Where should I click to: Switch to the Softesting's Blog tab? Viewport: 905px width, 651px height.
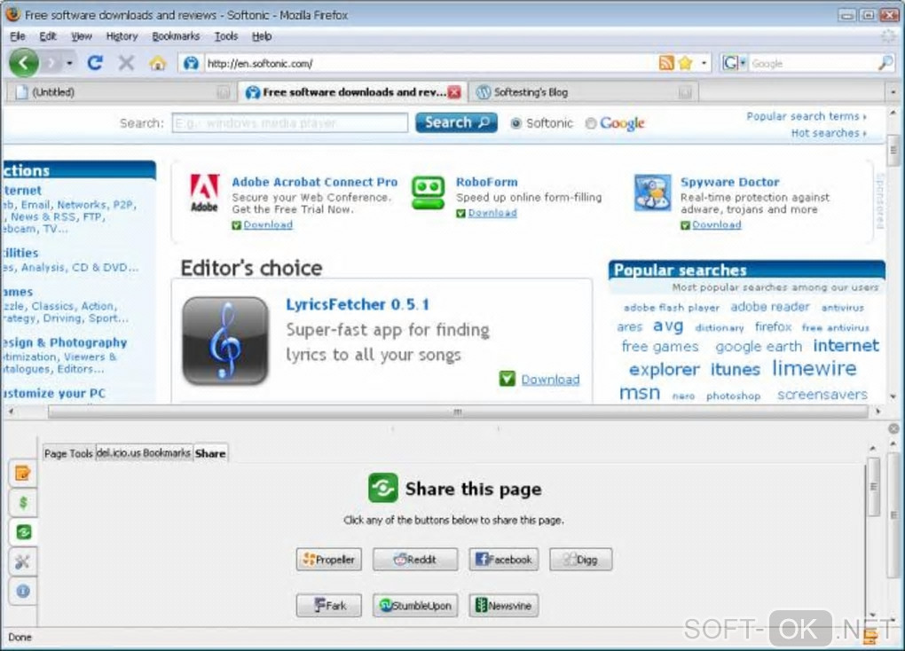click(x=583, y=91)
